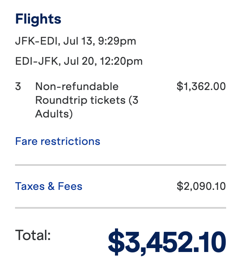This screenshot has height=264, width=242.
Task: Click the $2,090.10 taxes amount
Action: coord(201,186)
